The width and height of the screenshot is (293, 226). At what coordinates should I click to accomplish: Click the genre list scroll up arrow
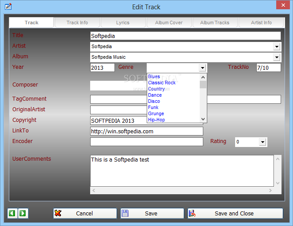[203, 77]
